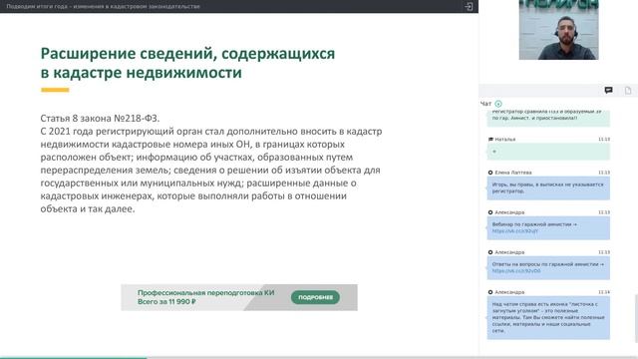Click the exit webinar icon in the top bar
The height and width of the screenshot is (359, 638).
469,7
